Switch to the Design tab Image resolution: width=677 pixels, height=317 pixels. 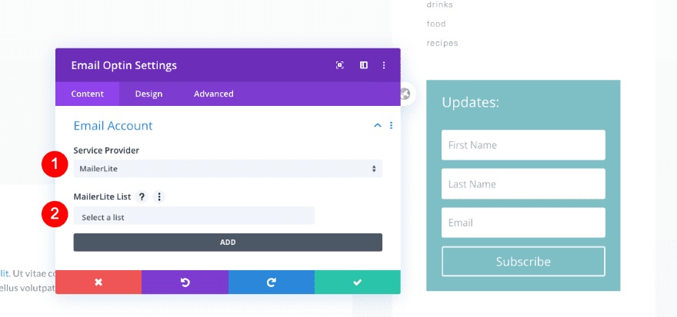point(148,94)
